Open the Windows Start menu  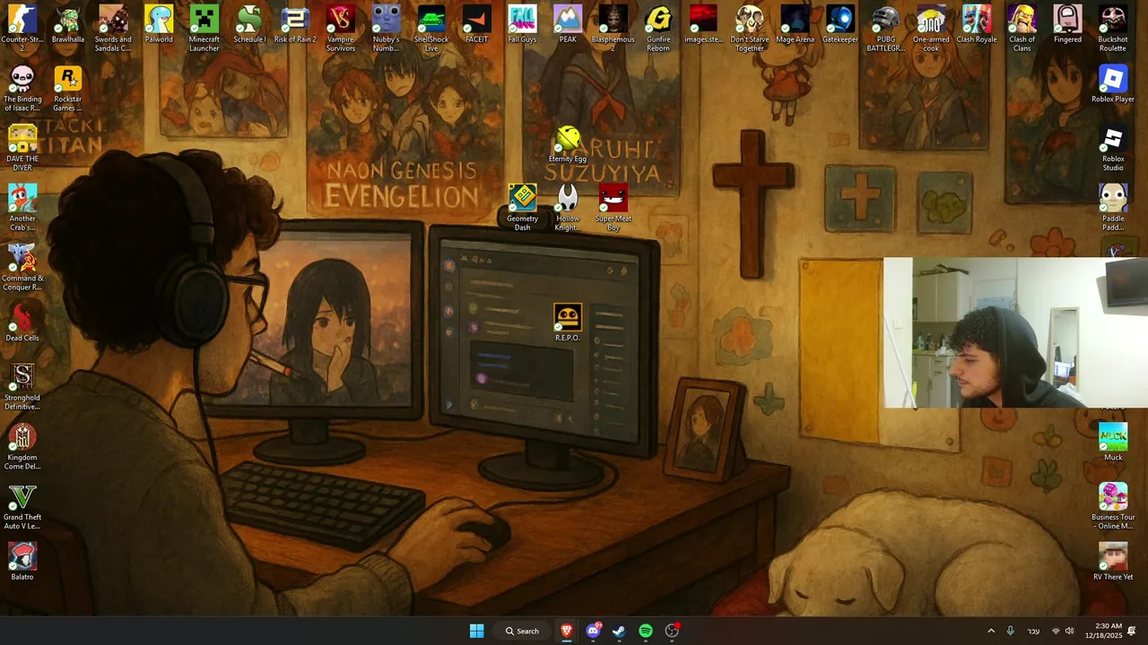[x=477, y=631]
